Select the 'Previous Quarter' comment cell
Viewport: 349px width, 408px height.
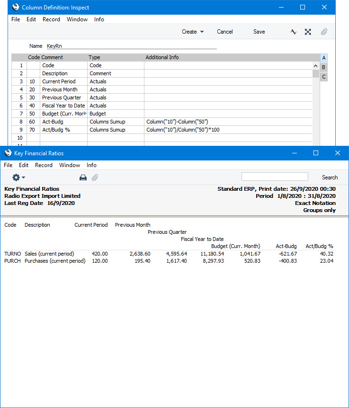click(63, 98)
